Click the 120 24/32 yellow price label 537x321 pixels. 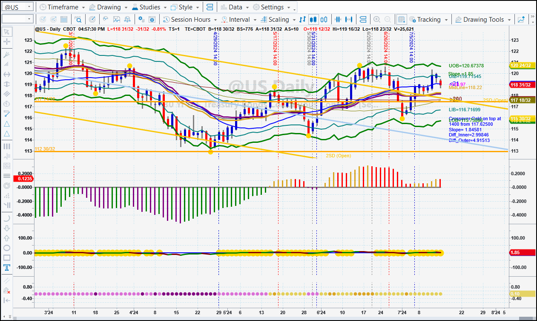click(523, 65)
